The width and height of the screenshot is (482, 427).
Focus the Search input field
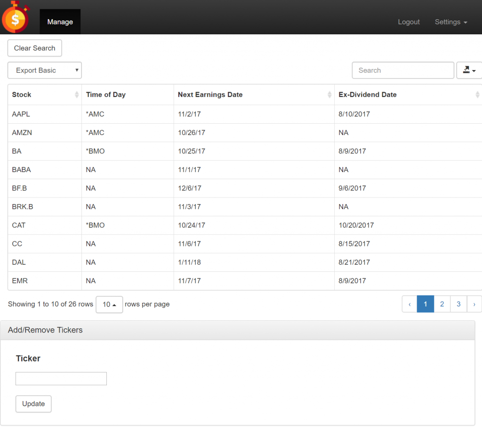403,71
